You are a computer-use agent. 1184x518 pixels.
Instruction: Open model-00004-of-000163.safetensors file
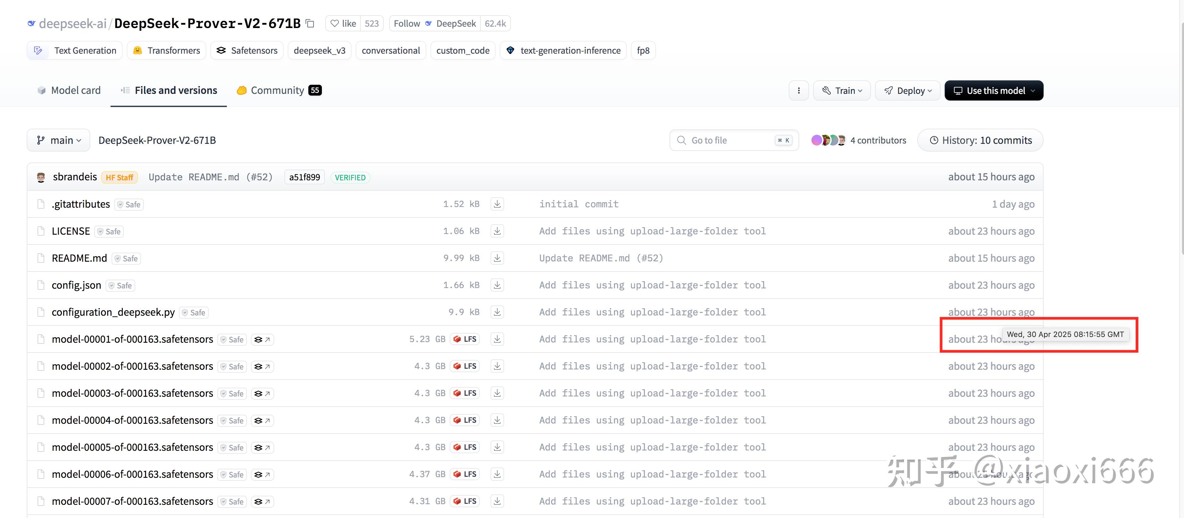(x=133, y=421)
